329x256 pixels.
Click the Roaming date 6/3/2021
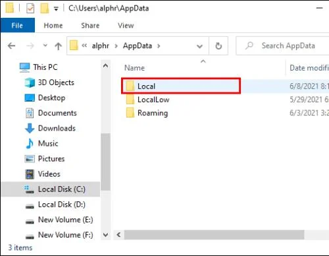point(309,113)
